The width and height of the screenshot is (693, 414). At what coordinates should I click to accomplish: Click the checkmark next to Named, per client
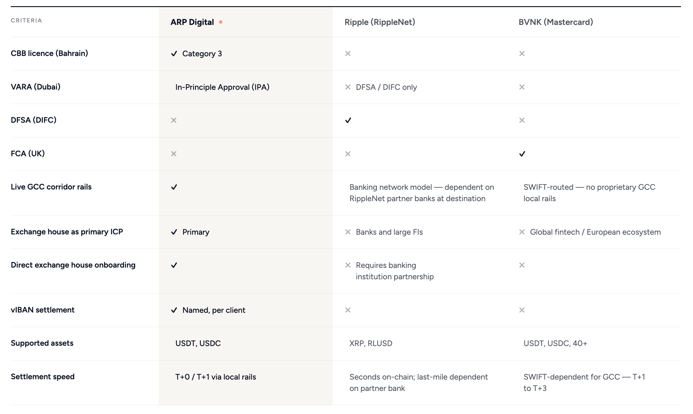174,310
